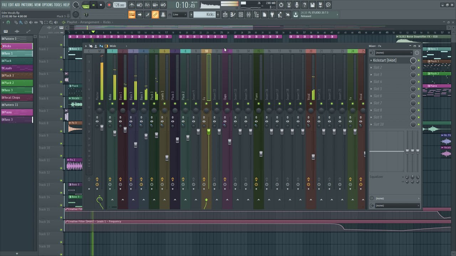Expand Kickstart [64bit] slot arrow menu
Image resolution: width=456 pixels, height=256 pixels.
371,60
